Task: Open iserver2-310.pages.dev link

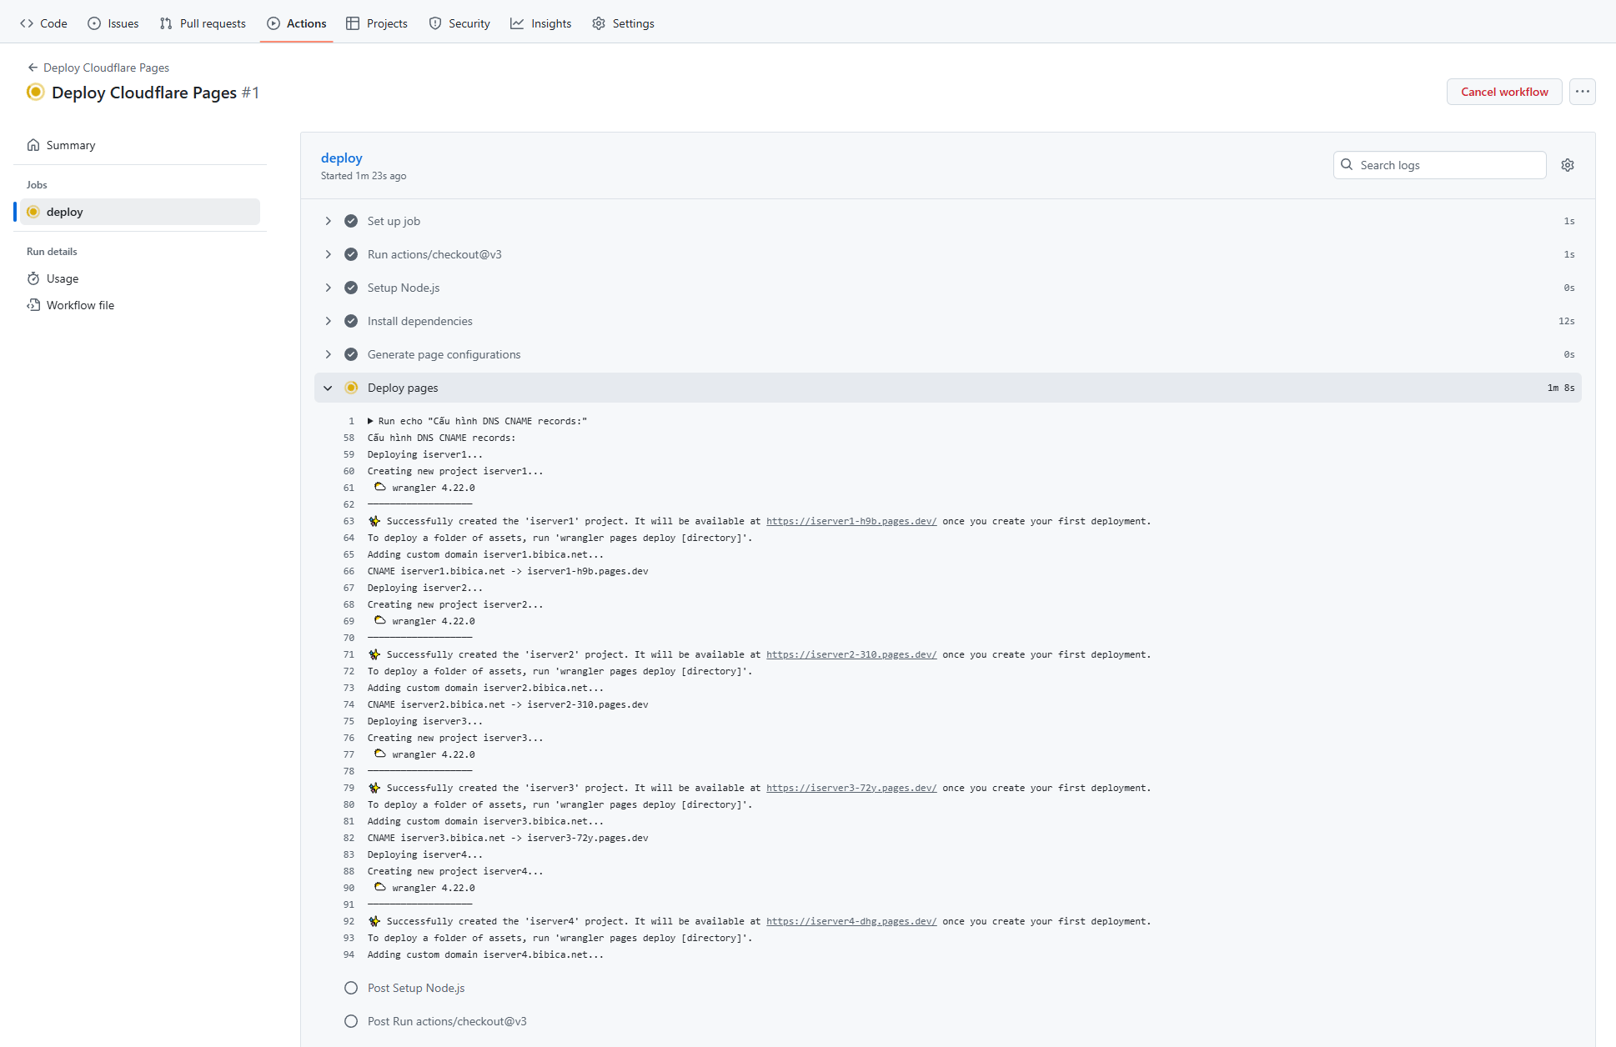Action: (851, 654)
